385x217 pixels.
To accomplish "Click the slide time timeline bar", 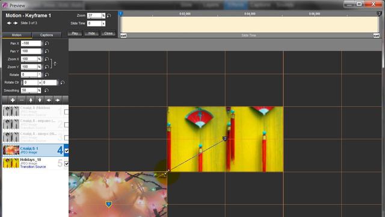I will click(250, 25).
